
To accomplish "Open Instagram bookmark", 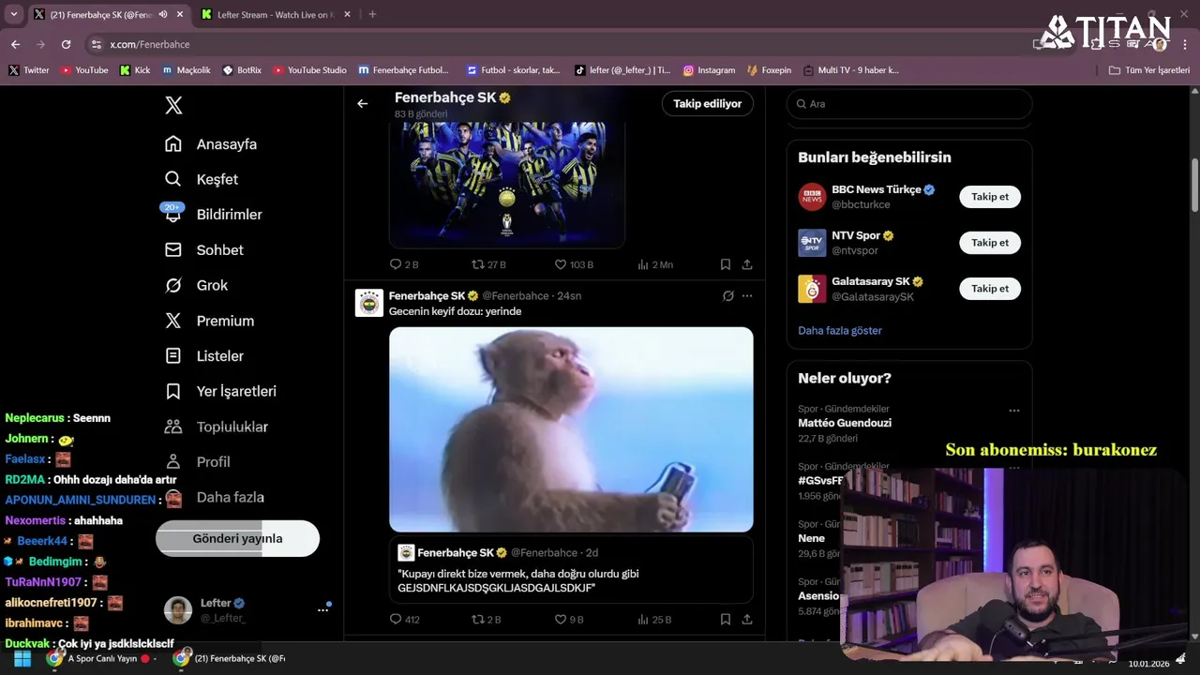I will coord(709,70).
